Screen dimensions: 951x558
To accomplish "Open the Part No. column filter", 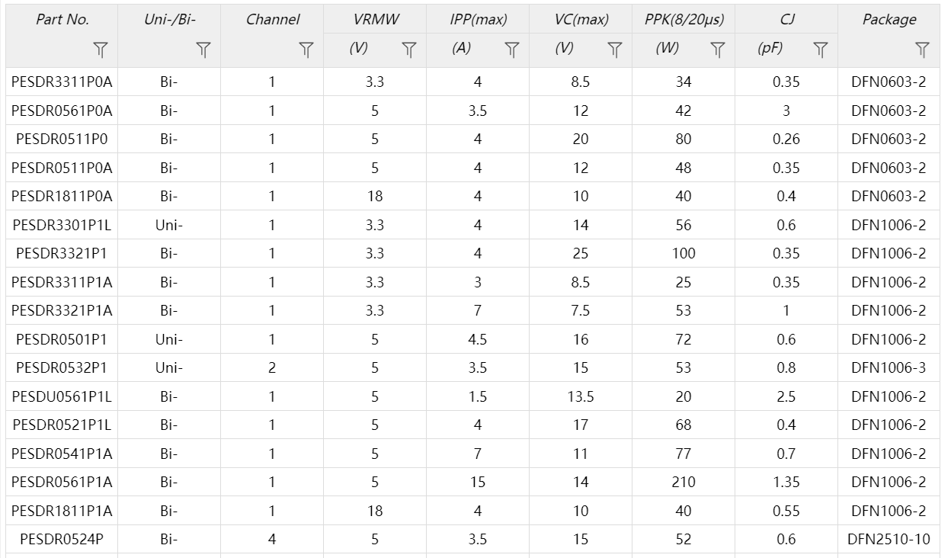I will point(101,50).
